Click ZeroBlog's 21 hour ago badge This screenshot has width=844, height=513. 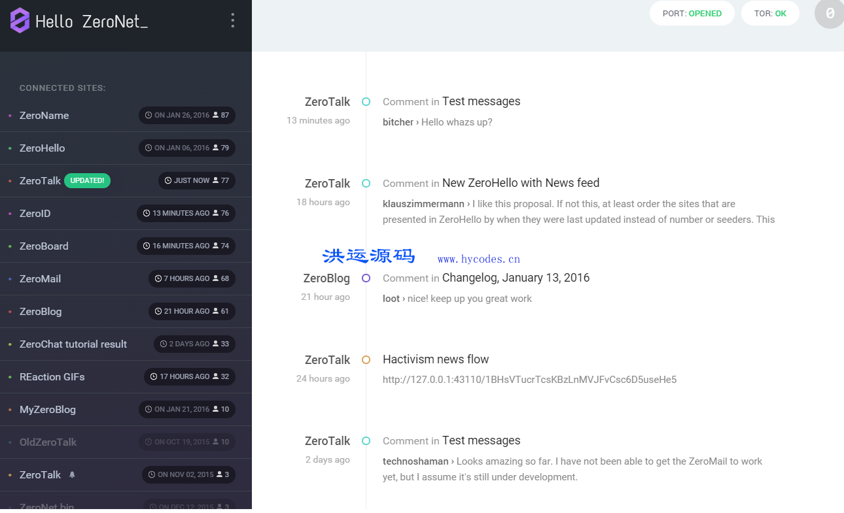(x=192, y=312)
